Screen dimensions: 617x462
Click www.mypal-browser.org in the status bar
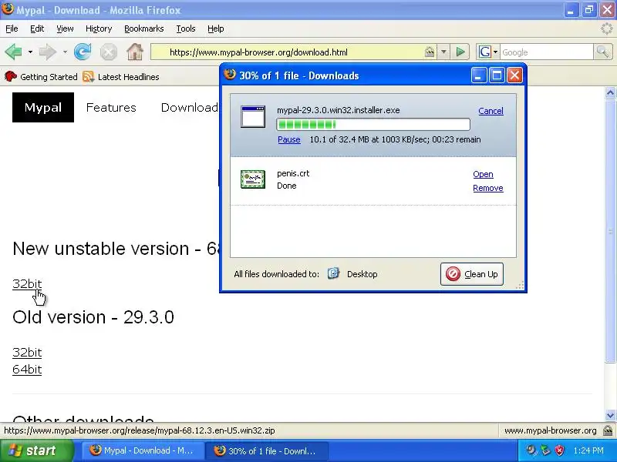pyautogui.click(x=550, y=430)
